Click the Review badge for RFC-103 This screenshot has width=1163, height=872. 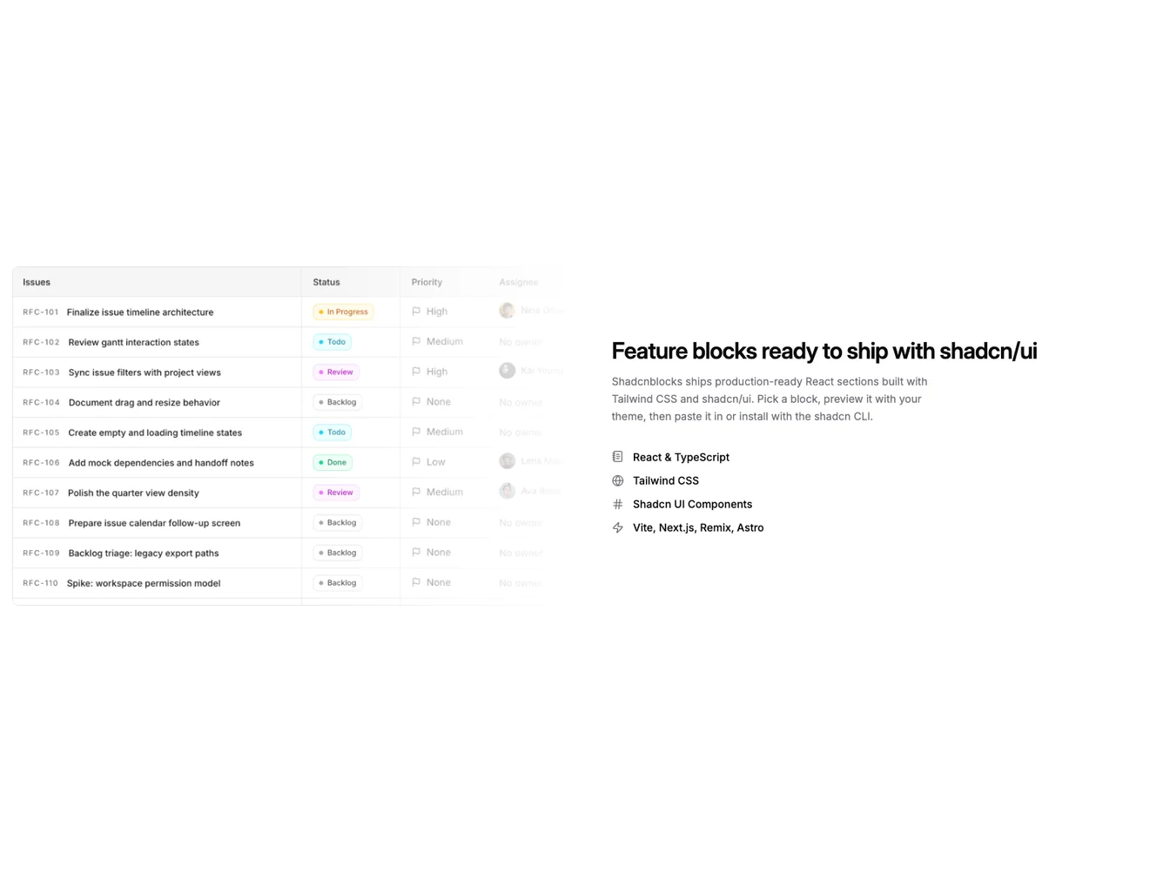coord(336,372)
